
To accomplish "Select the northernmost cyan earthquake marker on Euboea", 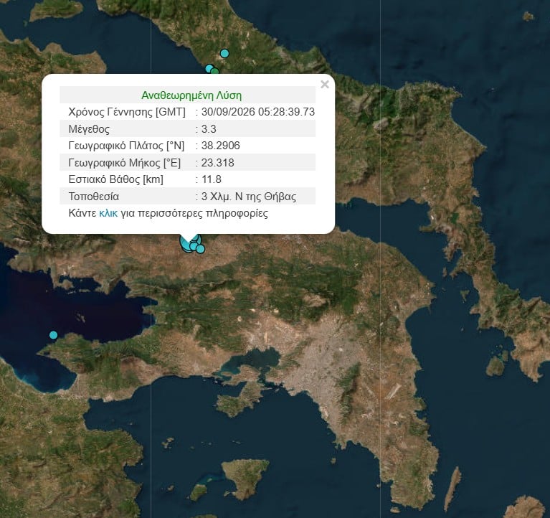I will (x=224, y=53).
